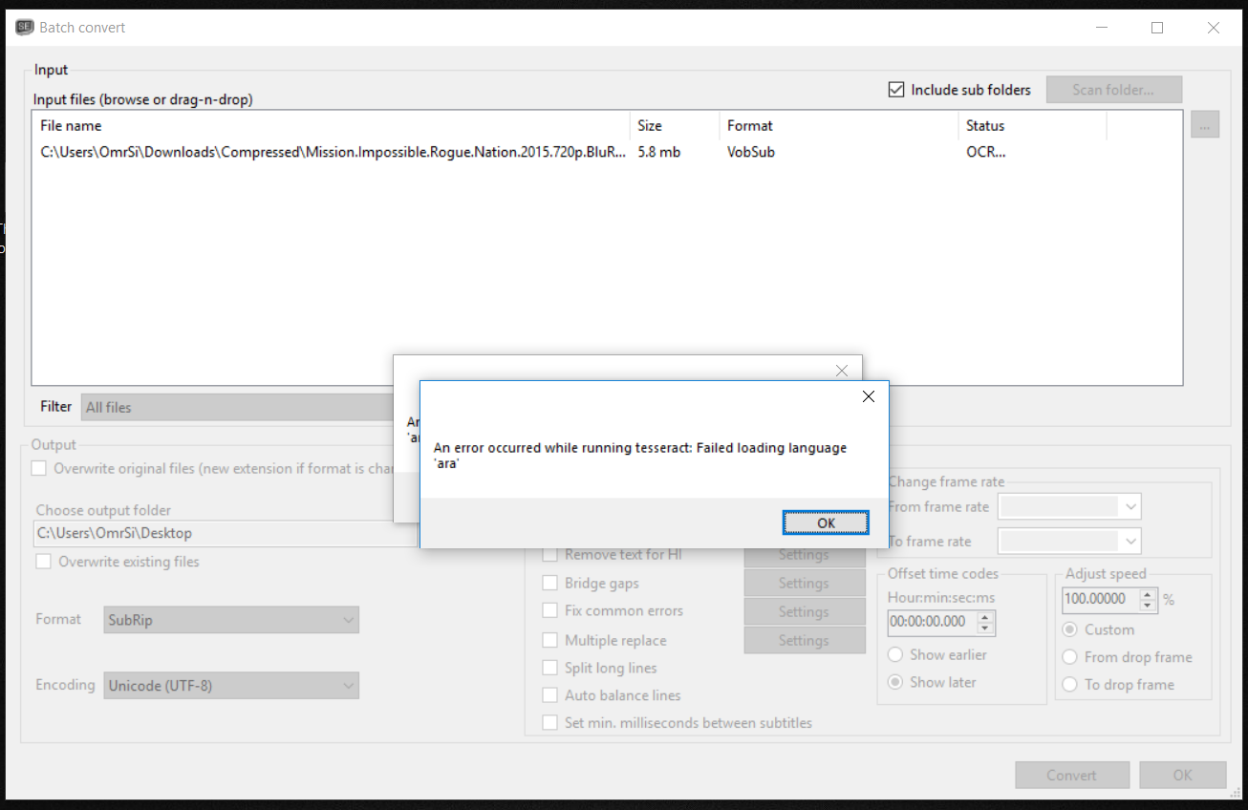This screenshot has width=1248, height=810.
Task: Click the Subtitle Edit icon in title bar
Action: [24, 27]
